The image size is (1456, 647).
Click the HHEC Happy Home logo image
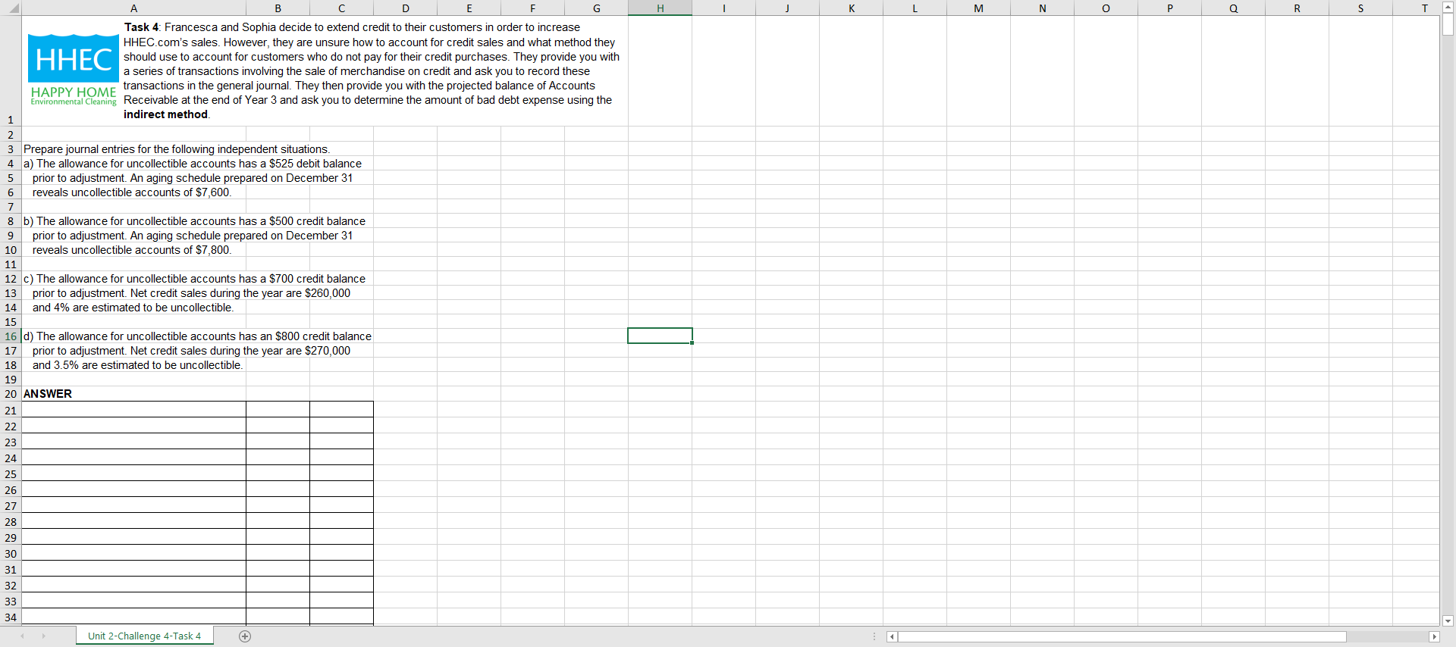(x=74, y=70)
